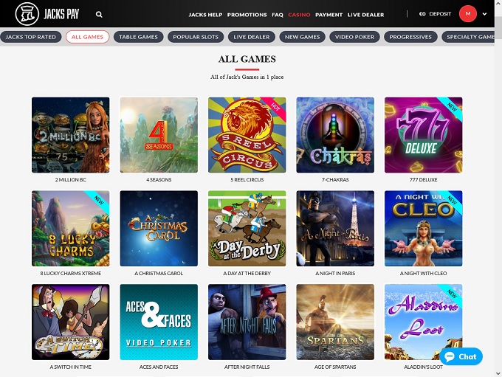Select the Progressives category pill

coord(410,37)
